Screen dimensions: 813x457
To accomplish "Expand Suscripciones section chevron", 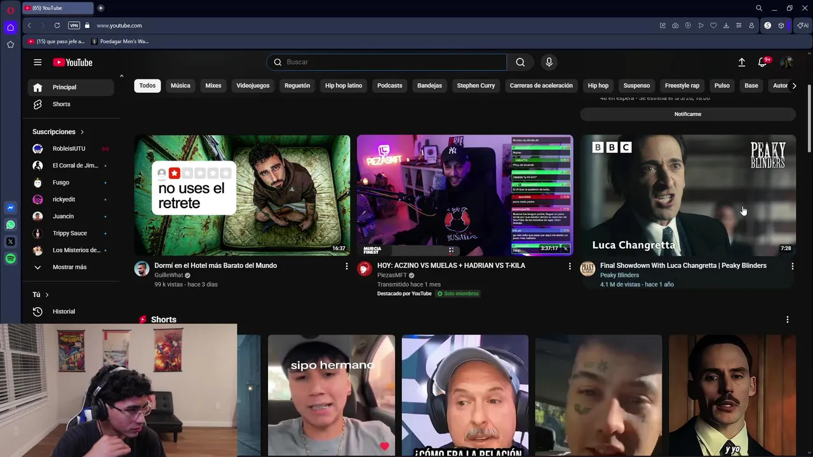I will (82, 132).
